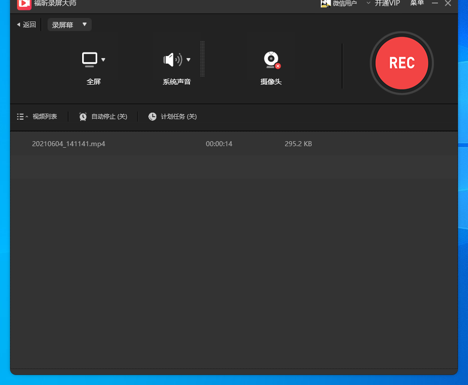Viewport: 468px width, 385px height.
Task: Expand the audio source dropdown arrow
Action: click(x=188, y=60)
